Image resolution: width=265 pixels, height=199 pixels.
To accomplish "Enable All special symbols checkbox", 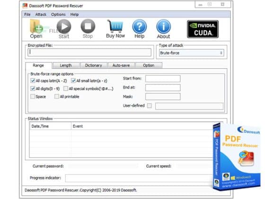I will click(x=66, y=89).
